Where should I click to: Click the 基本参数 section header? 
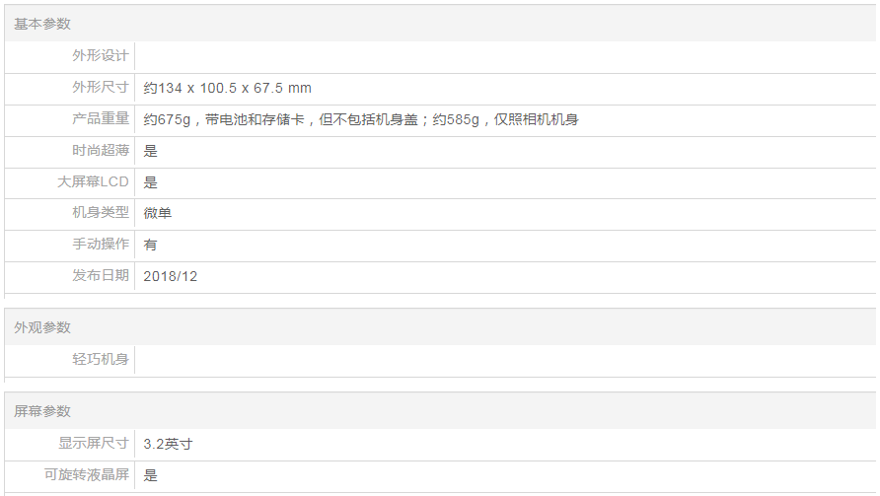[x=42, y=24]
